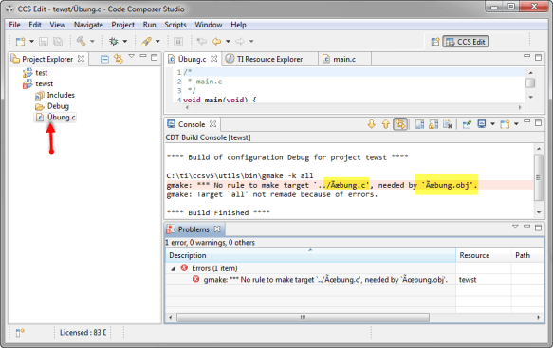
Task: Click Next Error down arrow in Console
Action: pos(372,124)
